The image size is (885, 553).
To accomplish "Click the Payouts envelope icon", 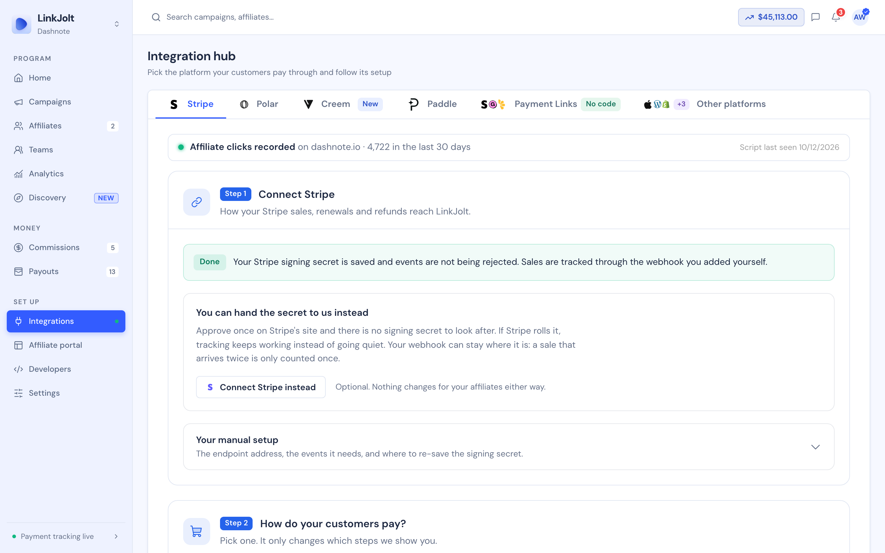I will coord(18,271).
